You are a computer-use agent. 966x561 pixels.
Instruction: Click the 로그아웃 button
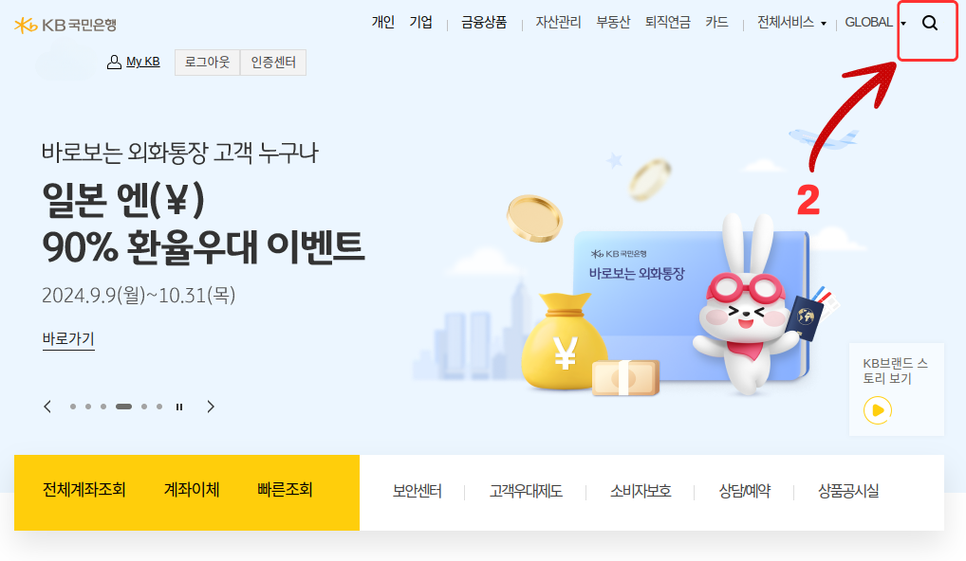(207, 63)
